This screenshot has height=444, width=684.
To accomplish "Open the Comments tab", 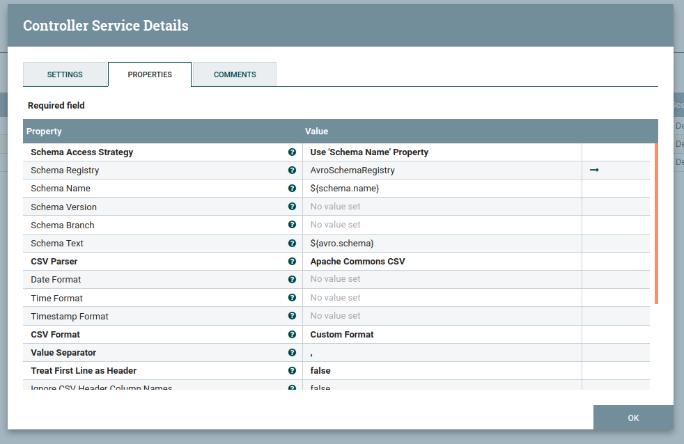I will pyautogui.click(x=235, y=74).
